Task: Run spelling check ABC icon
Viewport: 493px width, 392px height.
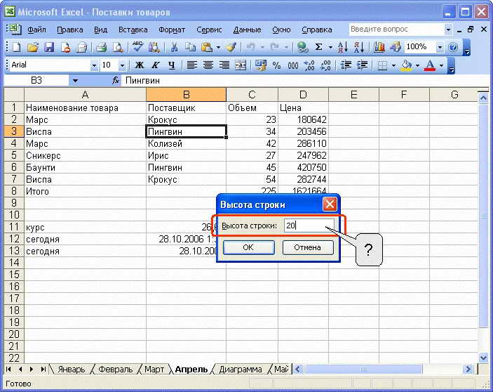Action: click(x=137, y=47)
